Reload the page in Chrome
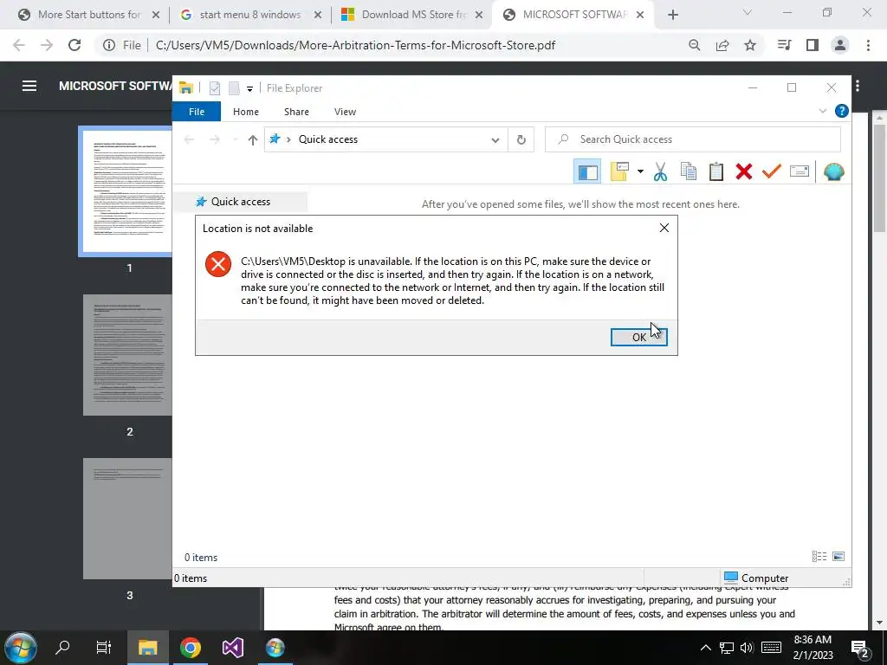Screen dimensions: 887x665 (x=74, y=45)
